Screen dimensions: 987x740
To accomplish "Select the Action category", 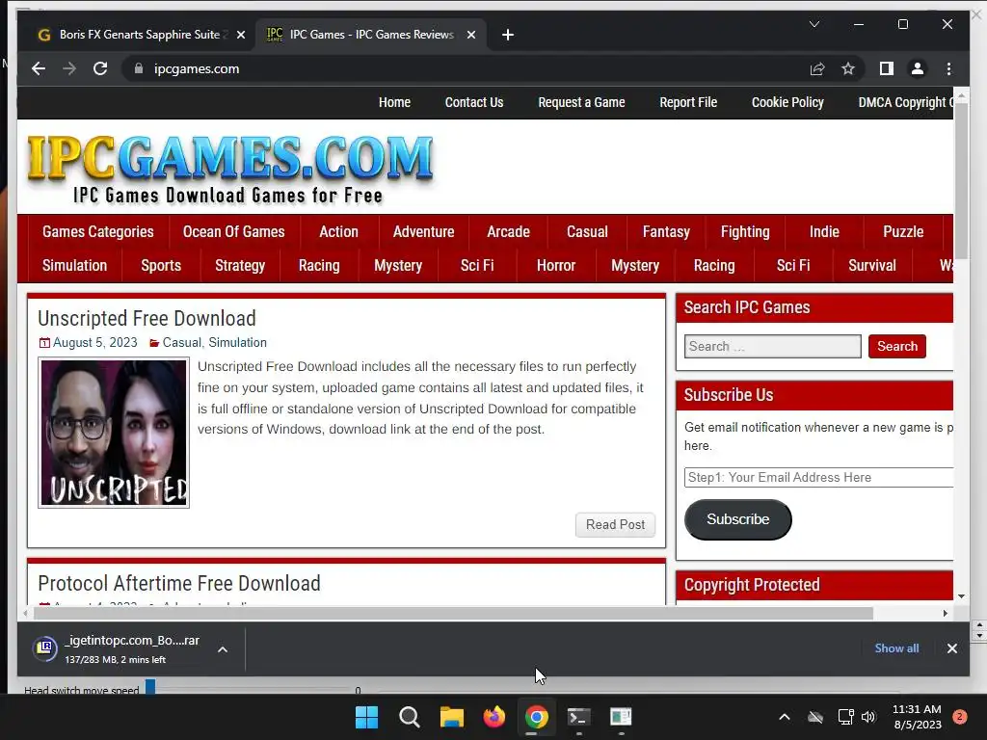I will (338, 231).
